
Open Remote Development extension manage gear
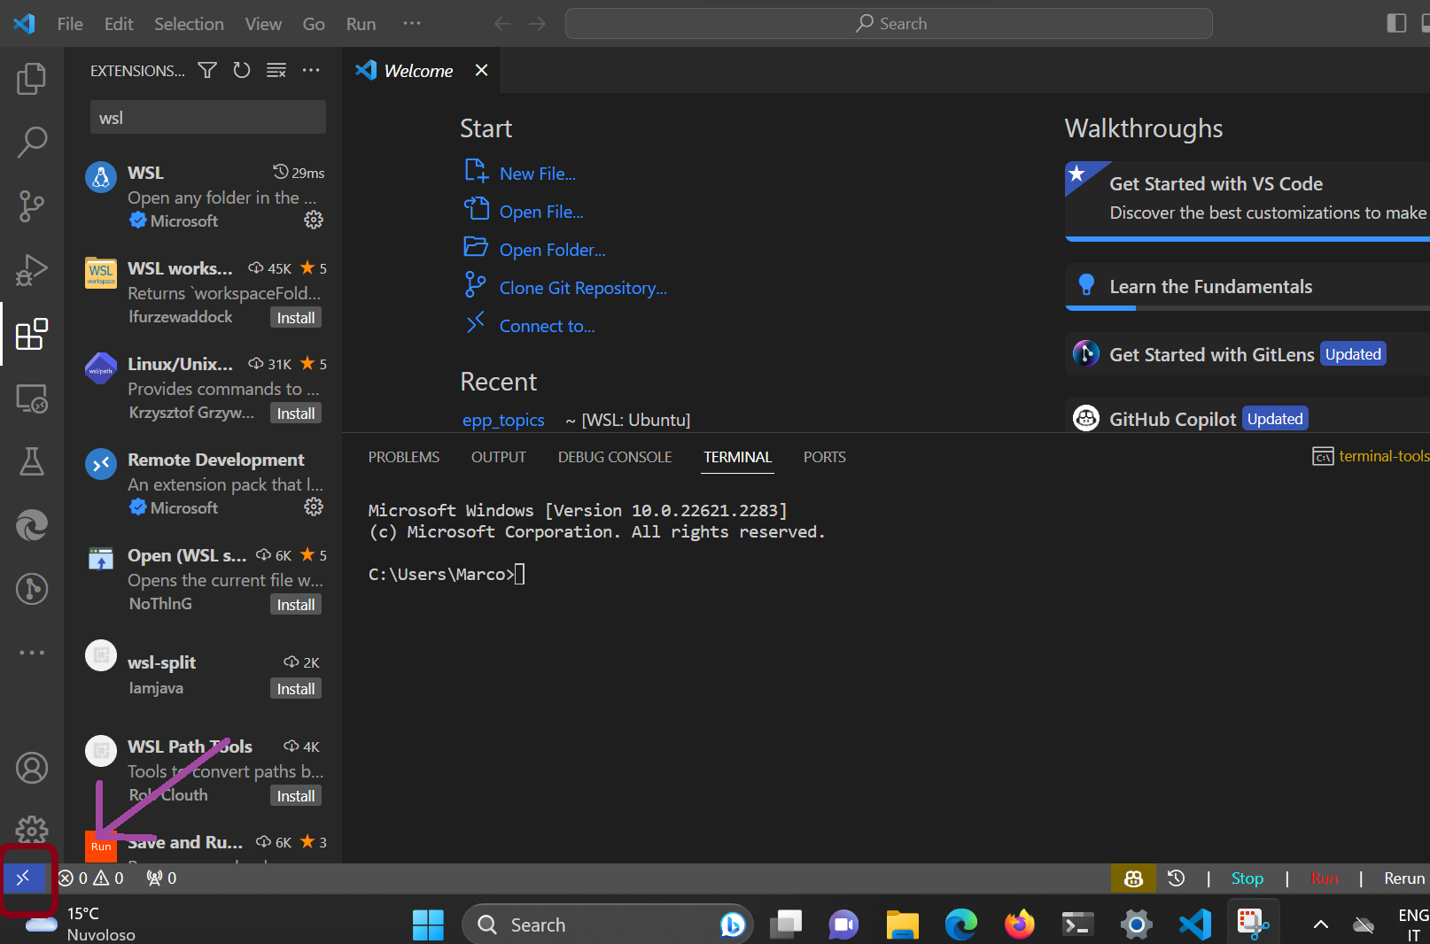click(x=314, y=507)
